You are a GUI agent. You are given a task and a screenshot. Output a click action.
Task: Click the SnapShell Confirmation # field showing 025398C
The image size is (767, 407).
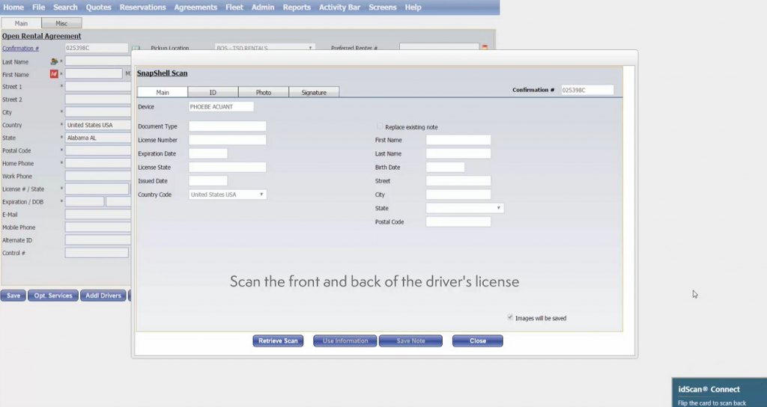pos(587,90)
